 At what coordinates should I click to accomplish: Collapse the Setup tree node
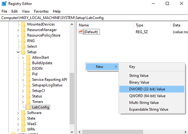click(x=18, y=52)
